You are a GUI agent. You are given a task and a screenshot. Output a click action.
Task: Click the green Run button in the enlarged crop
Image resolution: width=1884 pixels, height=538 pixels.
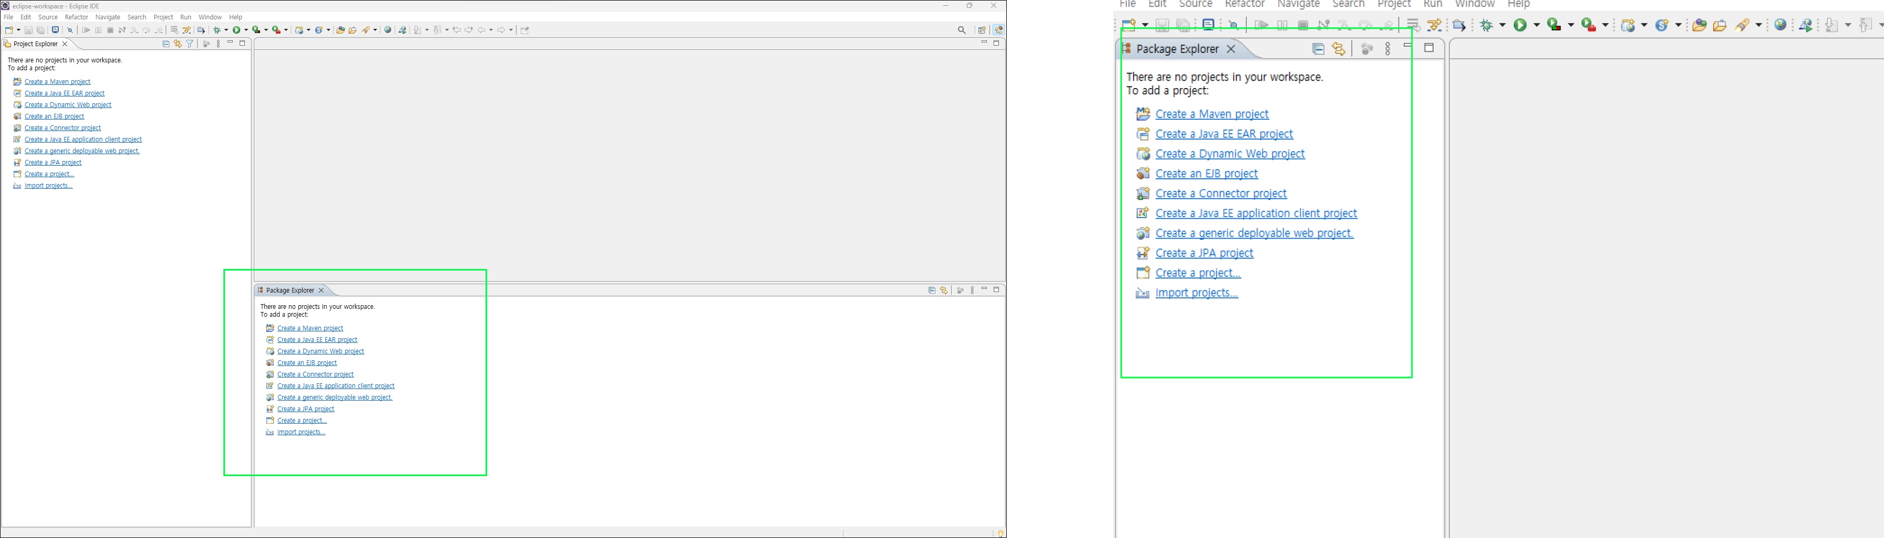pos(1521,25)
